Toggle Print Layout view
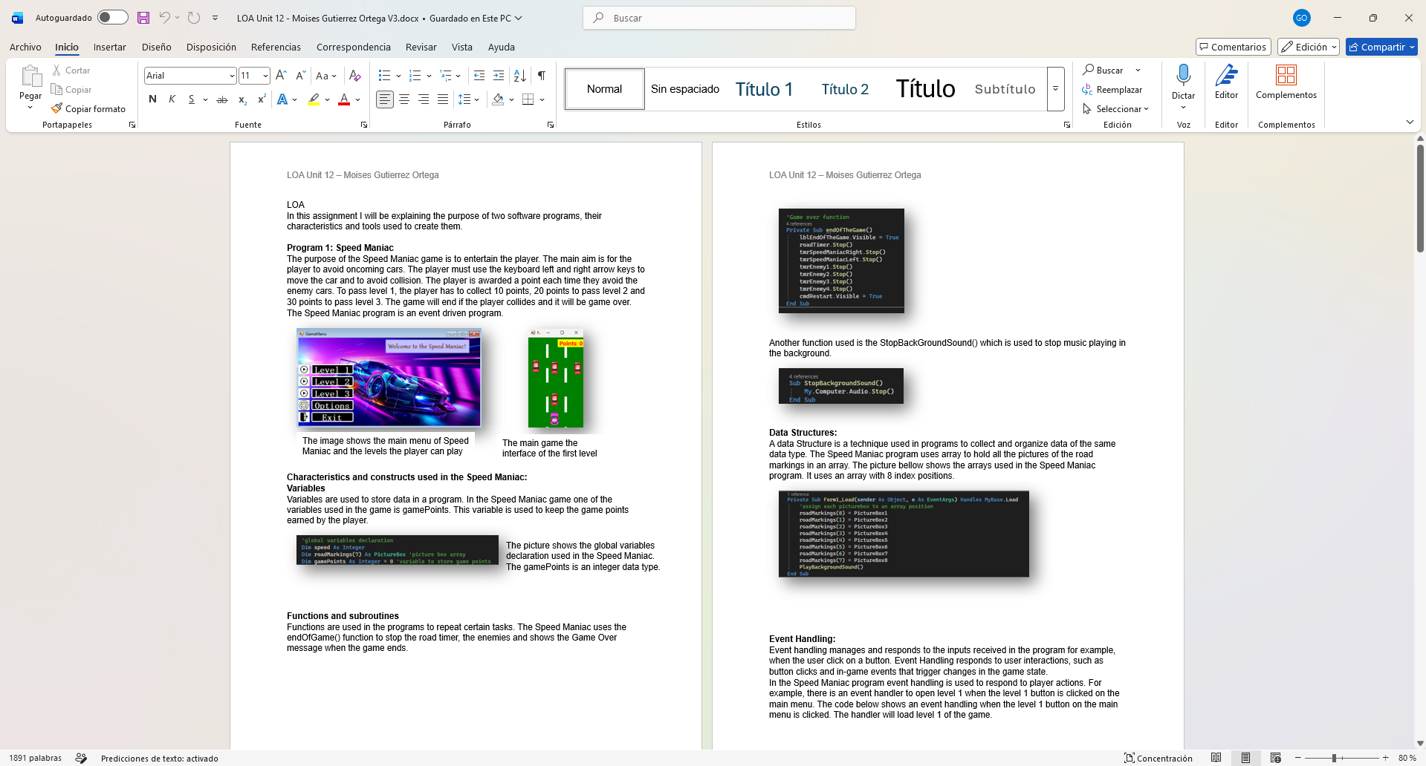This screenshot has width=1426, height=766. pyautogui.click(x=1245, y=758)
